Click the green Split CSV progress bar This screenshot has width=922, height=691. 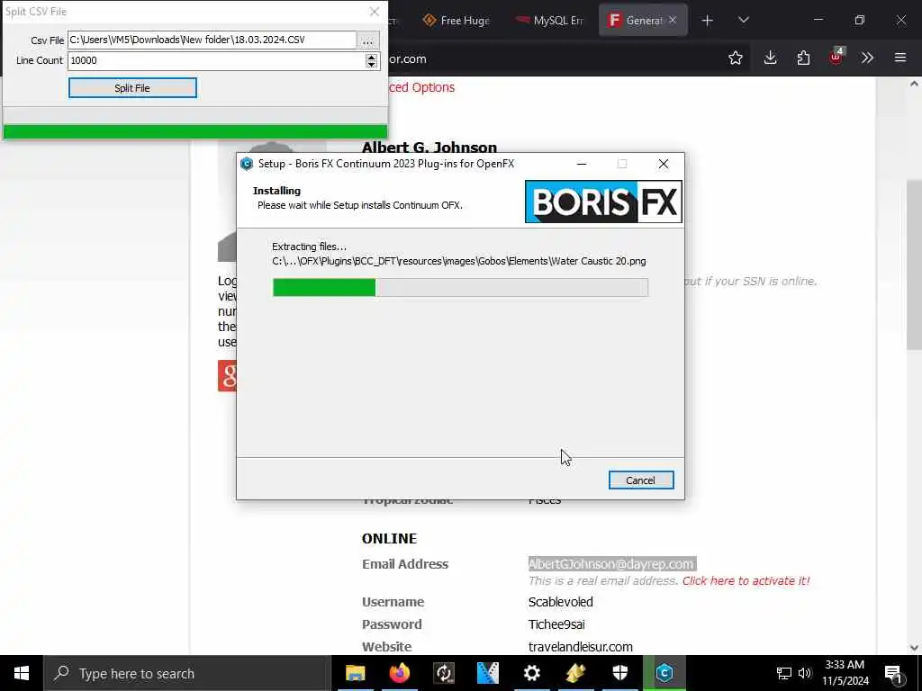(195, 131)
